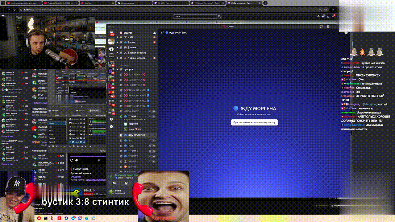Toggle visibility eye of OBS source GensTG2
This screenshot has height=222, width=395.
pyautogui.click(x=81, y=138)
